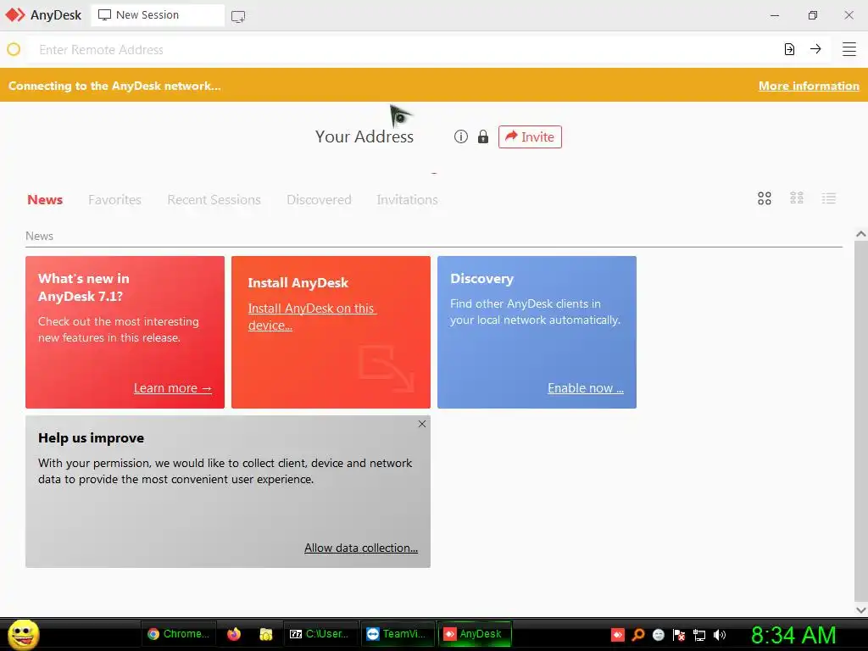
Task: Click the white round face tray icon
Action: tap(658, 634)
